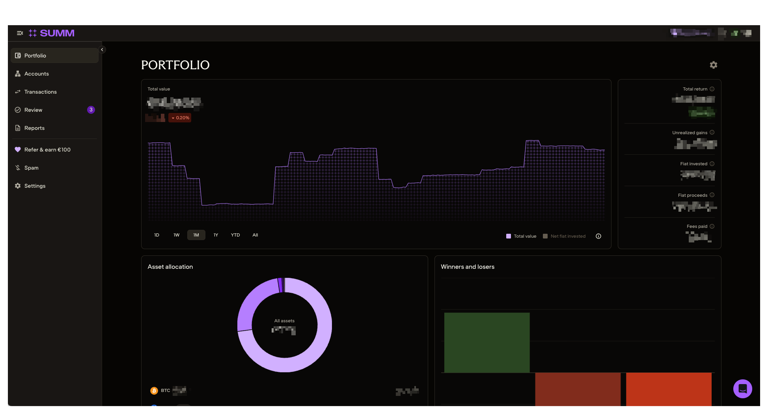Select the Accounts icon in the sidebar
Viewport: 768px width, 414px height.
coord(18,74)
